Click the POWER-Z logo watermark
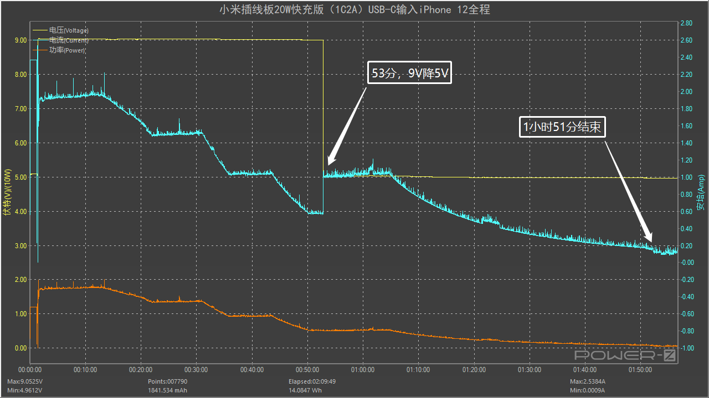709x398 pixels. point(625,356)
